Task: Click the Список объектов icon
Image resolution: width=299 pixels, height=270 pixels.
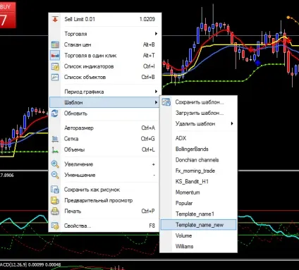Action: (55, 77)
